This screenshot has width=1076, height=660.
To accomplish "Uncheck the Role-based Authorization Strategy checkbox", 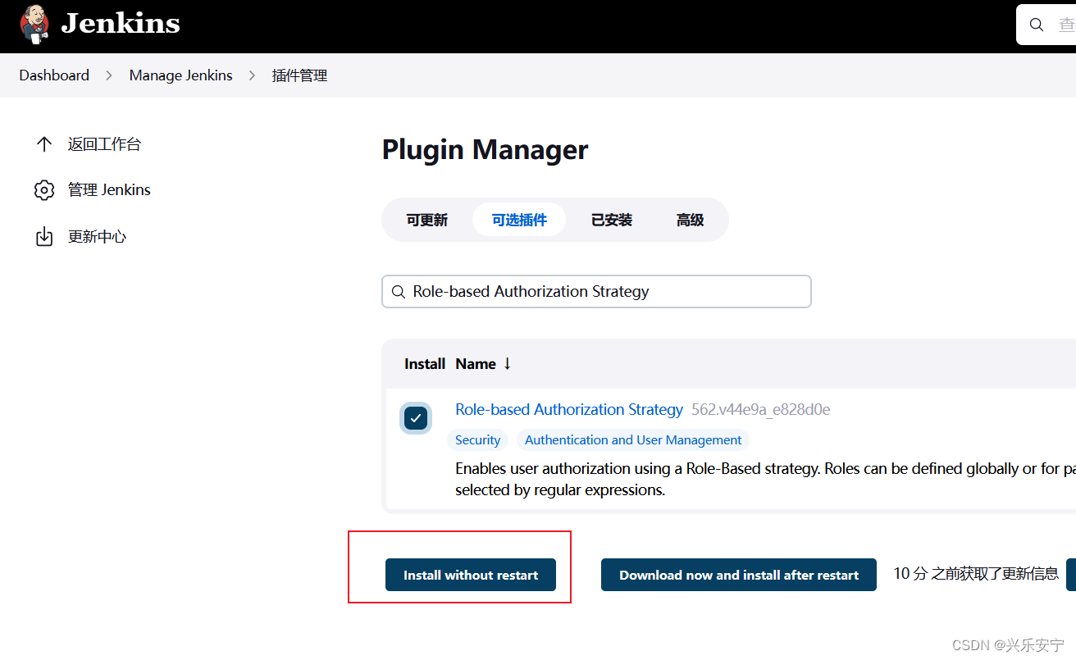I will click(416, 417).
